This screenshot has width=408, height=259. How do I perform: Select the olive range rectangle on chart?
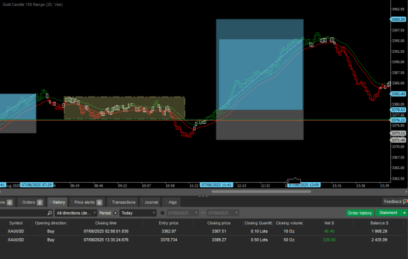(x=125, y=108)
